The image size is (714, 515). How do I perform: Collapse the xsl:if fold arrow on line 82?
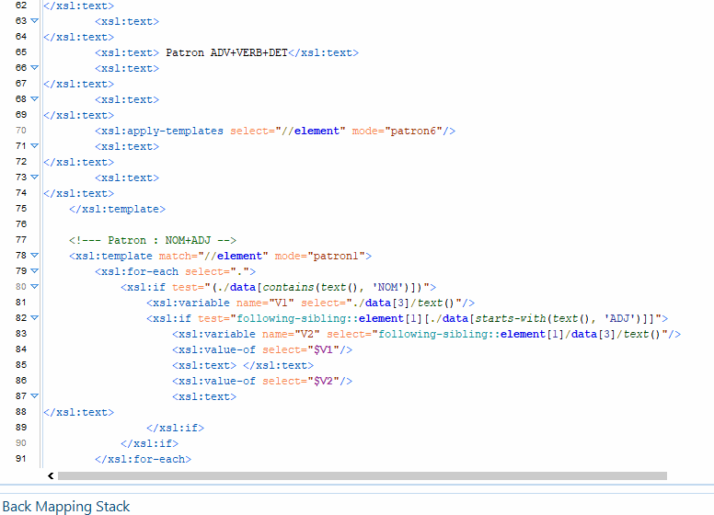pos(34,318)
